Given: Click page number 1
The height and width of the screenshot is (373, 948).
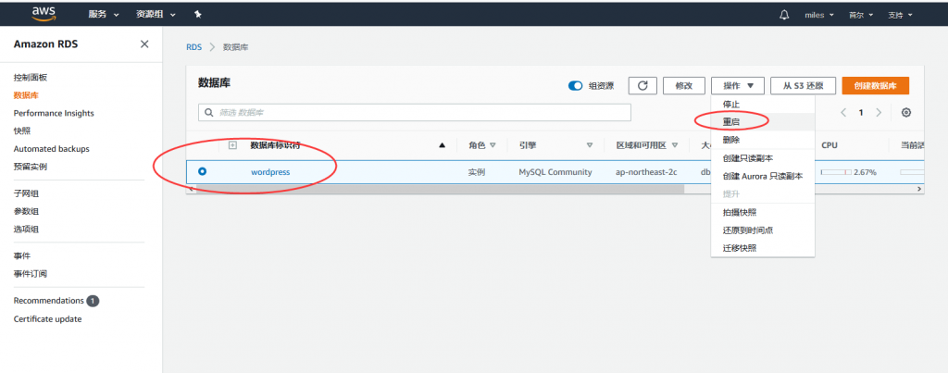Looking at the screenshot, I should [862, 112].
